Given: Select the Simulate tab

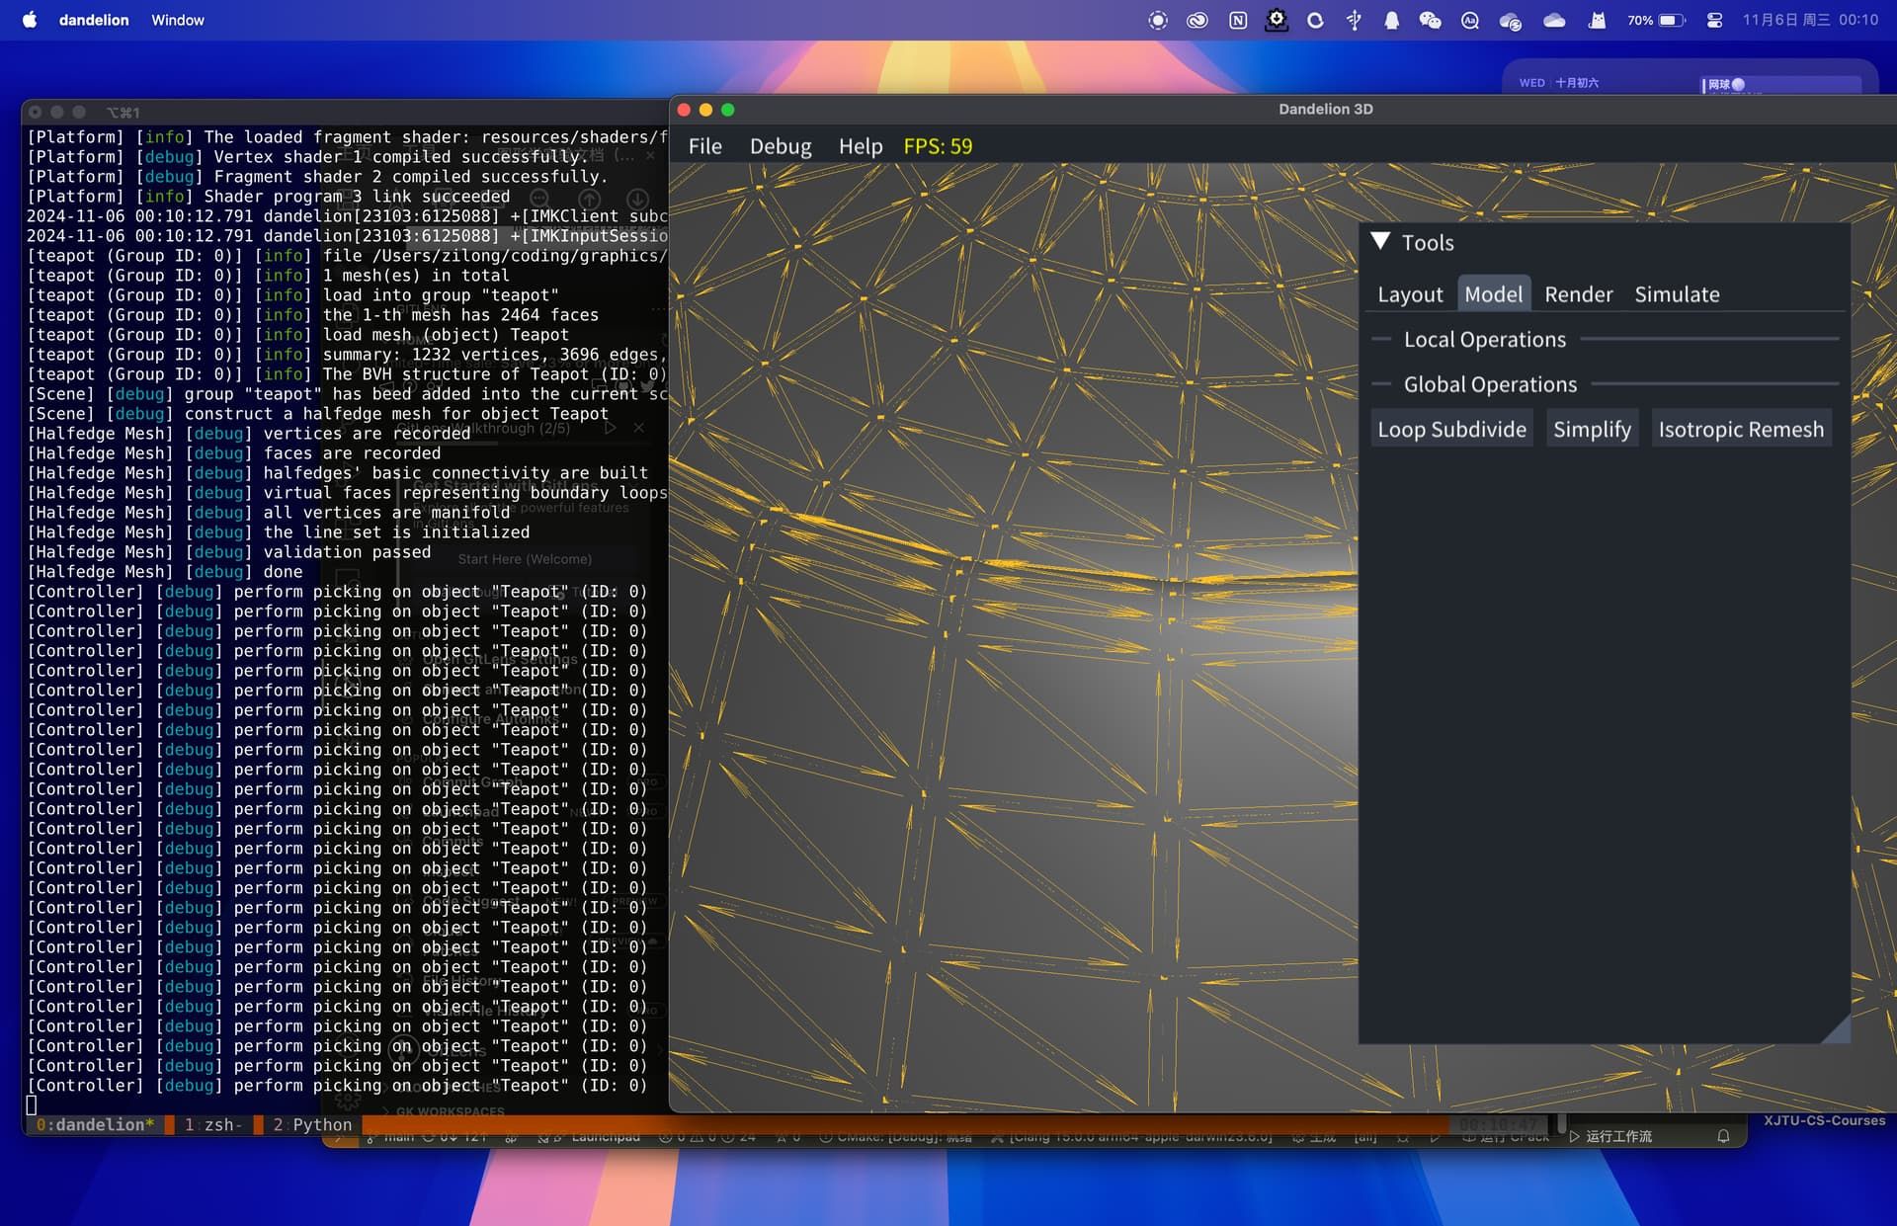Looking at the screenshot, I should tap(1677, 294).
